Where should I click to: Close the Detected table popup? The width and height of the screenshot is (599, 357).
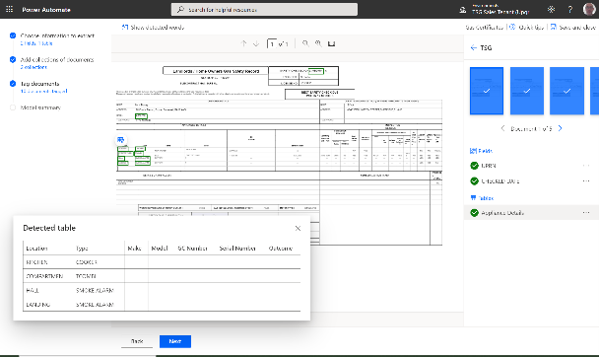[x=298, y=228]
